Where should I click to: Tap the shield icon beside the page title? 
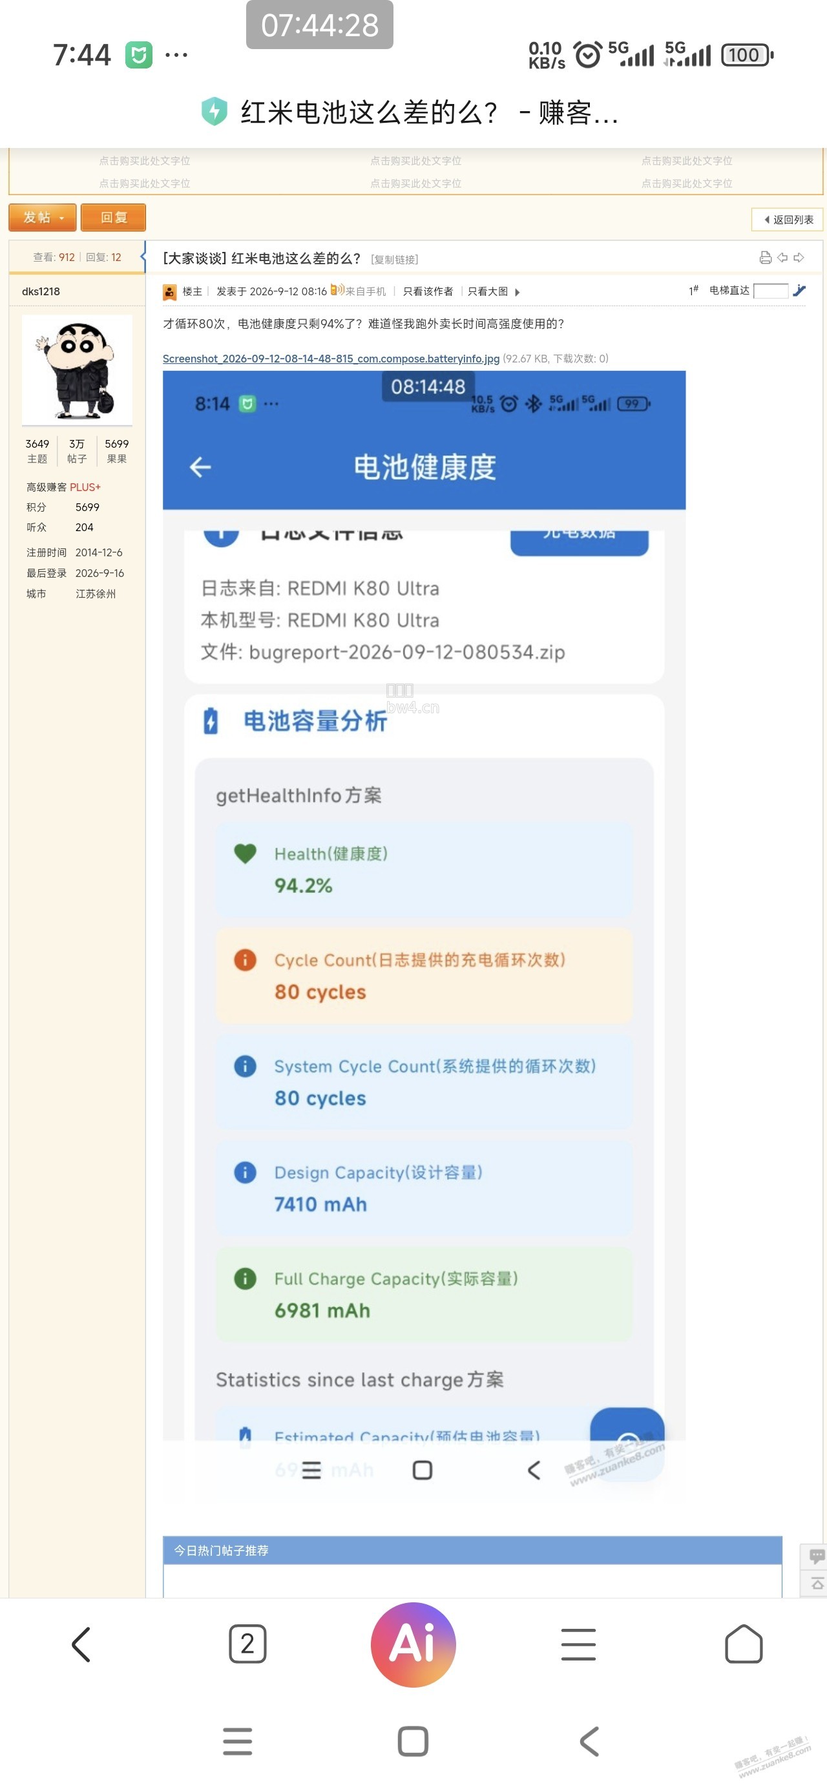click(x=215, y=111)
